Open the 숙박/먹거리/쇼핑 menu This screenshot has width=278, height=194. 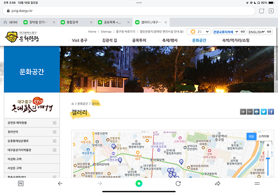236,40
